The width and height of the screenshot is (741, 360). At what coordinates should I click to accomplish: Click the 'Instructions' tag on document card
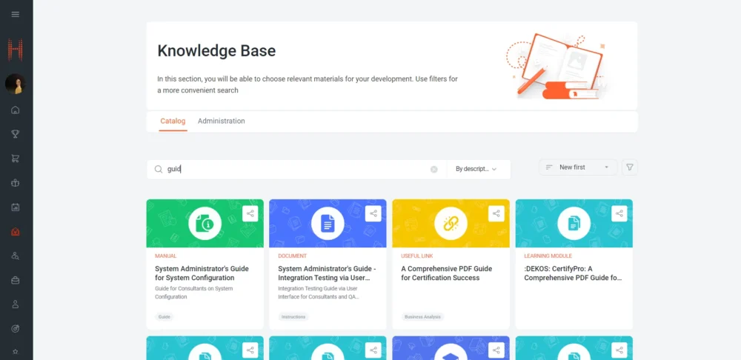tap(293, 317)
